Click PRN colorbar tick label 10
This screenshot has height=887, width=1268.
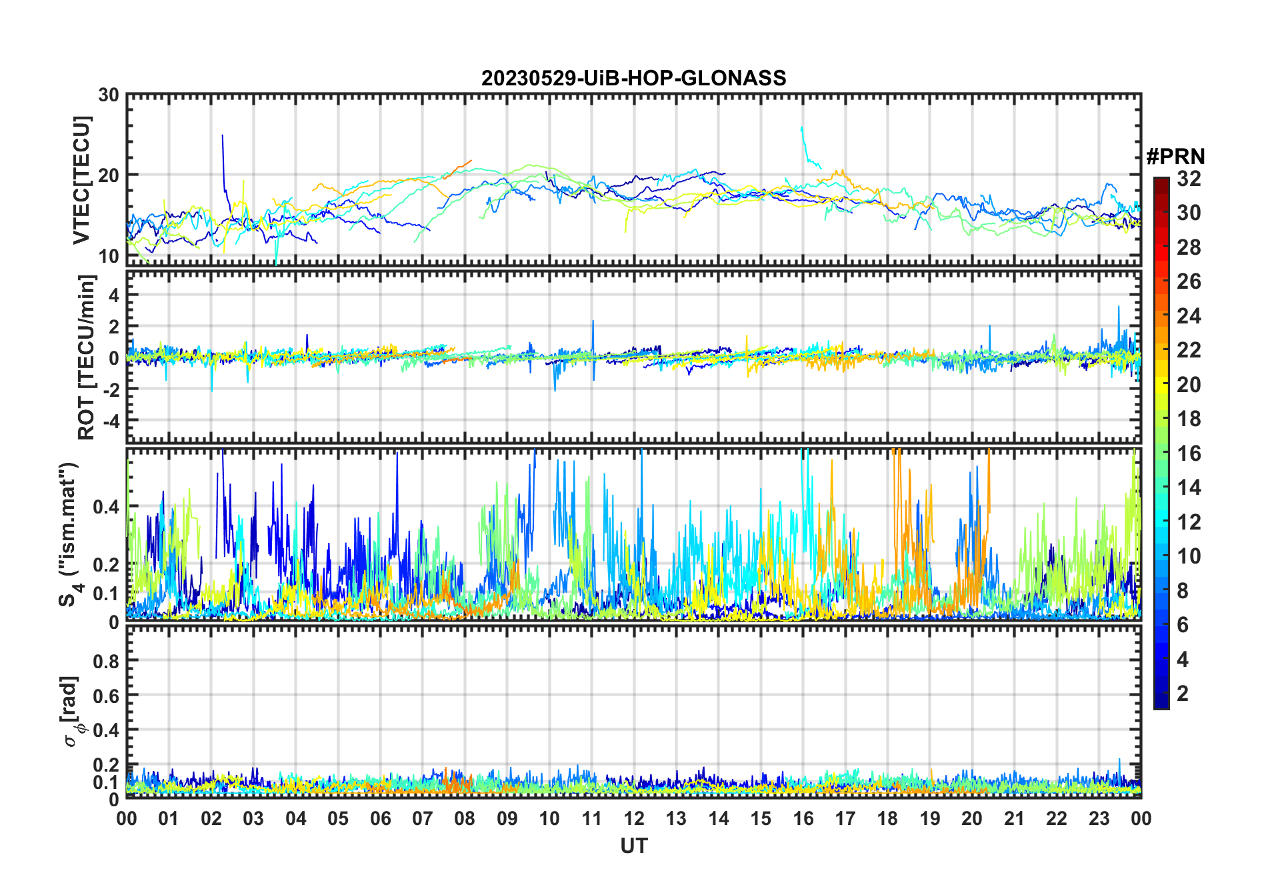click(1189, 556)
